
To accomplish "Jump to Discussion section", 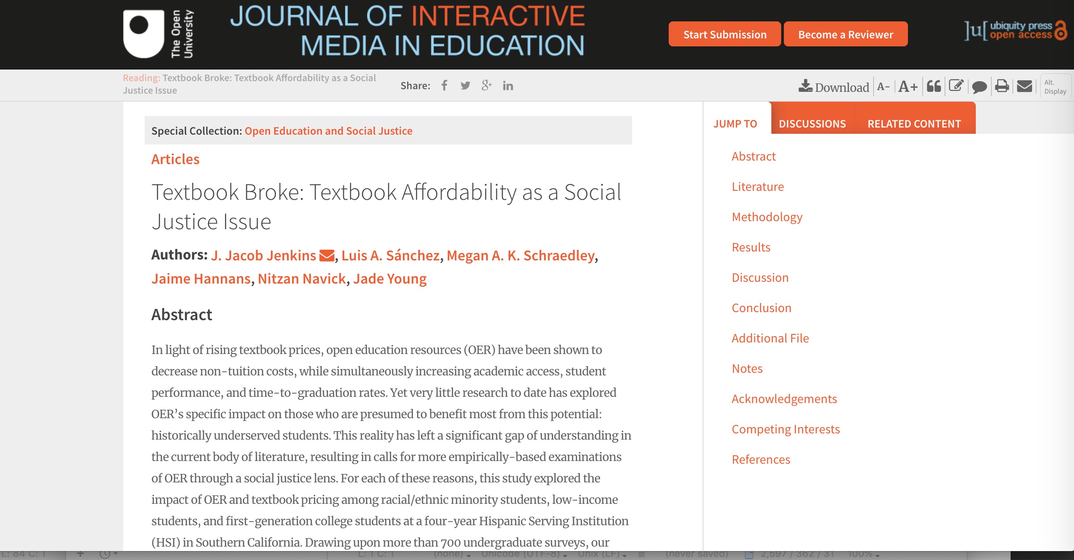I will click(x=760, y=278).
